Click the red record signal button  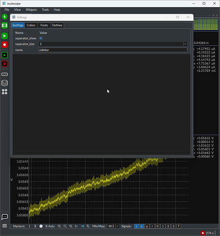[5, 45]
